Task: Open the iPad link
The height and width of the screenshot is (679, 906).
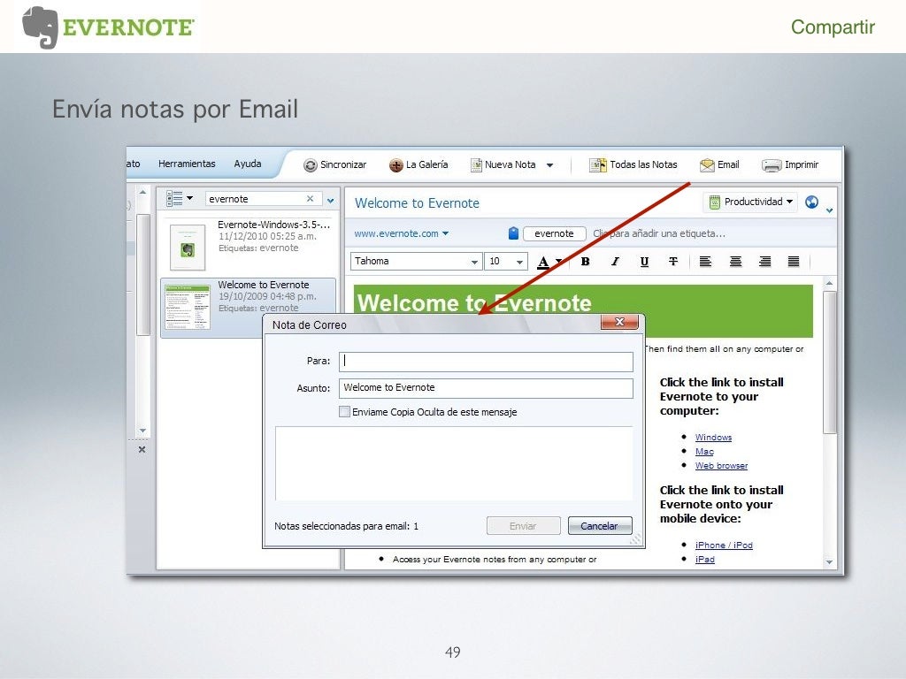Action: [705, 559]
